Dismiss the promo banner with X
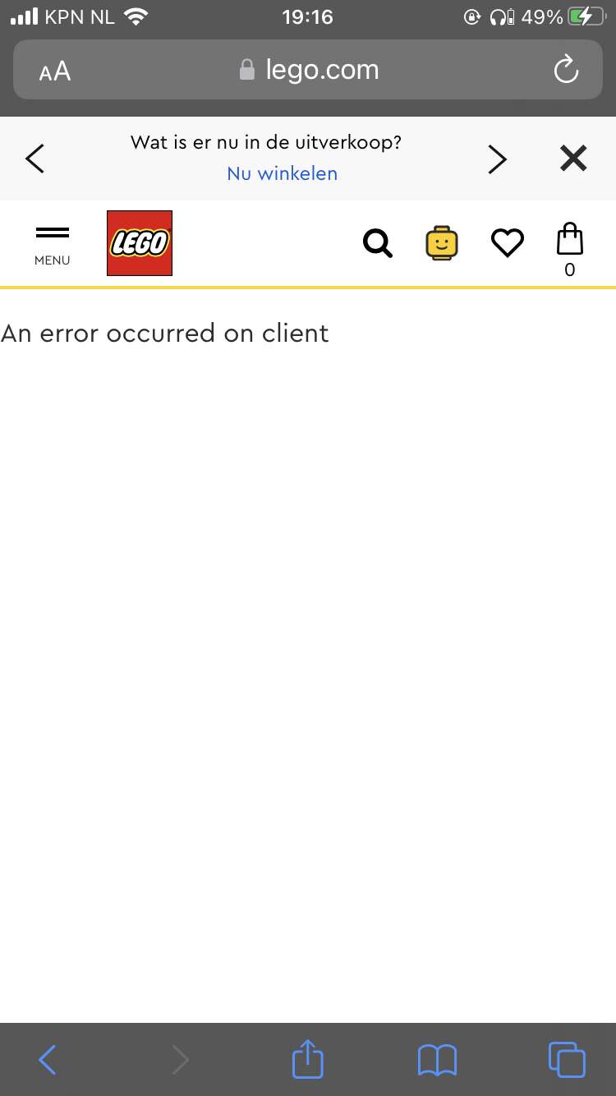The width and height of the screenshot is (616, 1096). tap(573, 158)
